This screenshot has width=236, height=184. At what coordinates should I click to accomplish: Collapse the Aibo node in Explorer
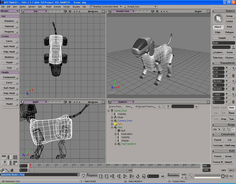112,127
